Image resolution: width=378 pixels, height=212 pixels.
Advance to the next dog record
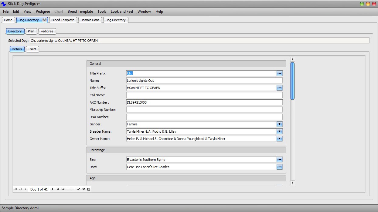pyautogui.click(x=52, y=189)
